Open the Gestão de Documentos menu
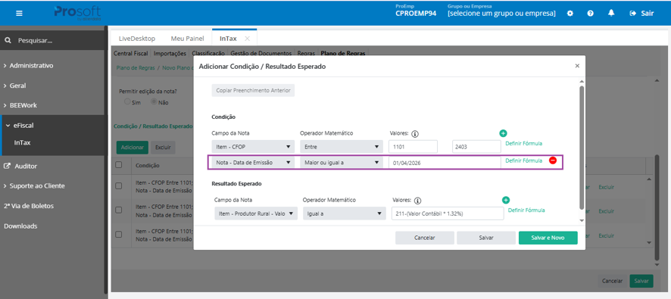 click(261, 54)
